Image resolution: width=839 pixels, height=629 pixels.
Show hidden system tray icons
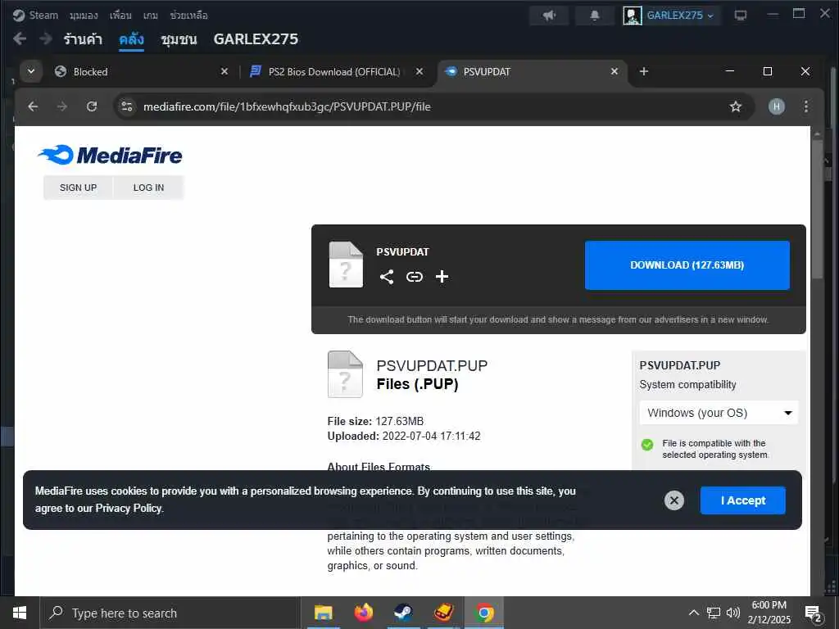[693, 613]
